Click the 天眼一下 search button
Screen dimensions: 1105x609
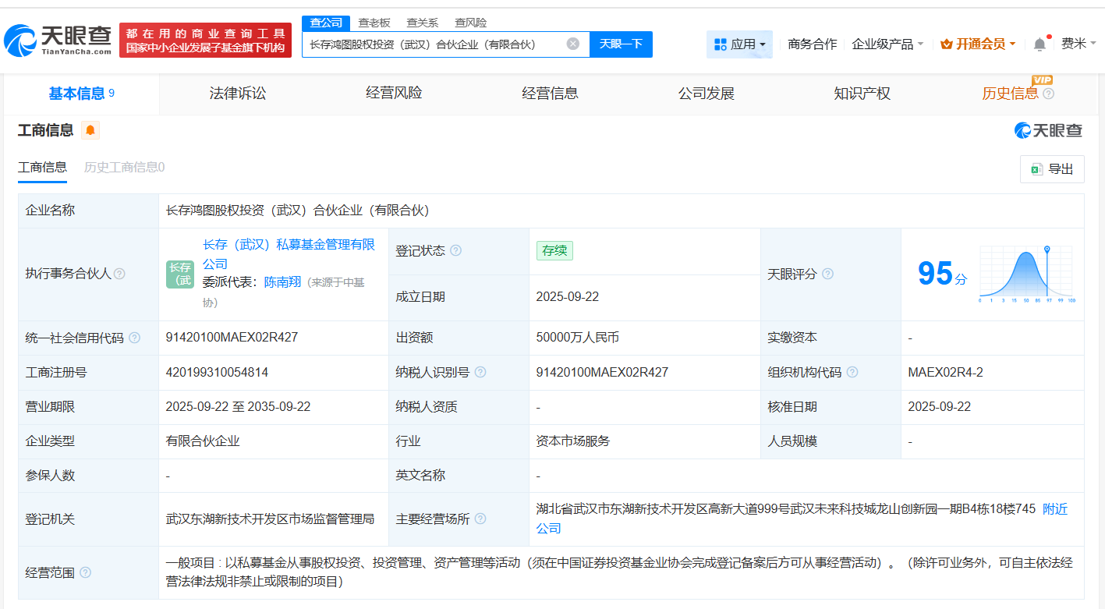point(621,44)
